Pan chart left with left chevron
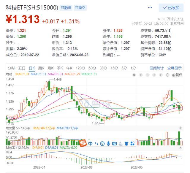The width and height of the screenshot is (190, 173). coord(154,75)
